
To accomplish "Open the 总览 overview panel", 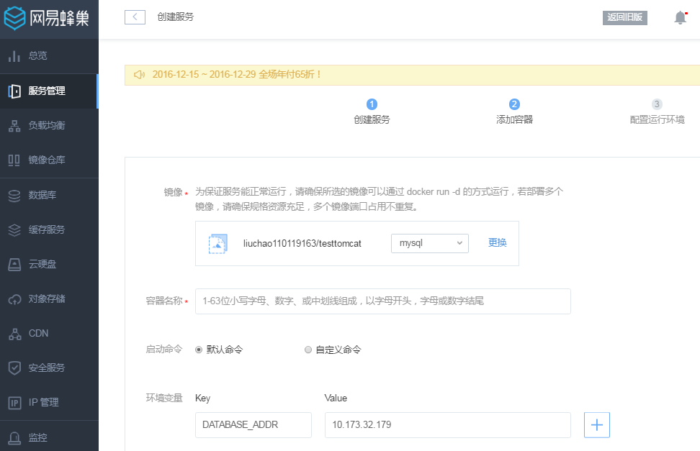I will [x=40, y=55].
